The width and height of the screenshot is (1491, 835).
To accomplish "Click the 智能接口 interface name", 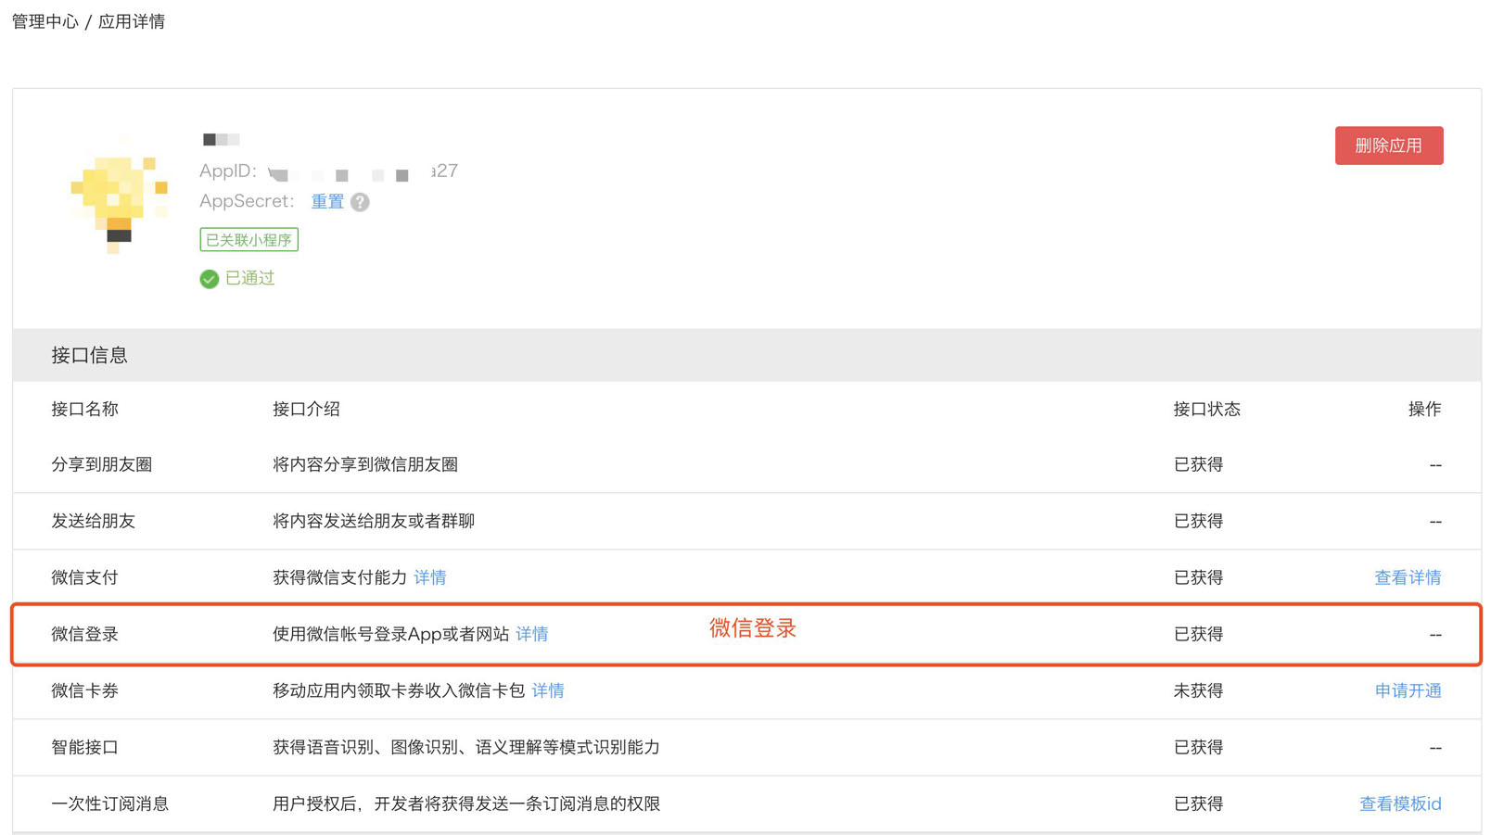I will 85,747.
